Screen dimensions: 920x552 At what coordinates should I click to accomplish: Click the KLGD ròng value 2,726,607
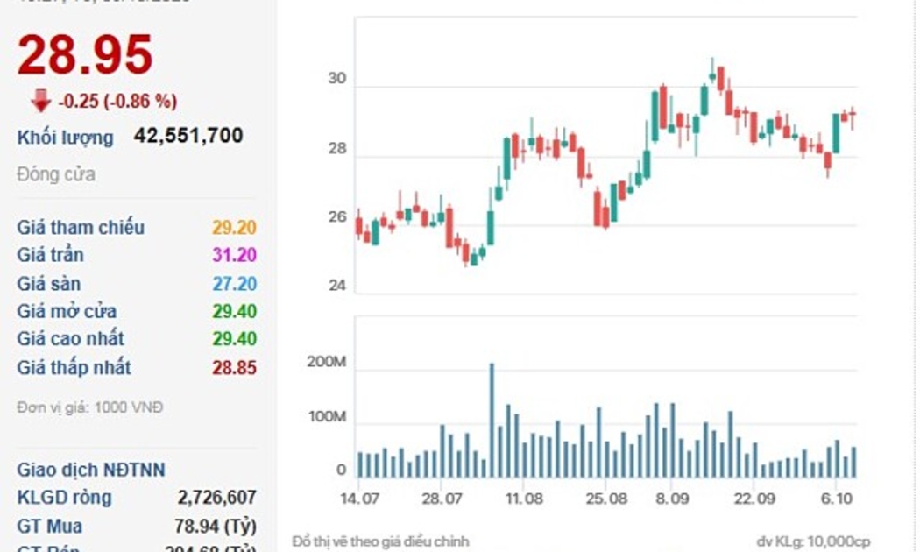click(216, 498)
